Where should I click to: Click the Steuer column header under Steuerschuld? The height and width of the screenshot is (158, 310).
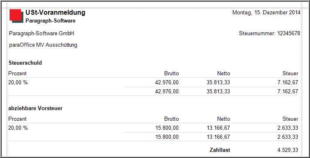pyautogui.click(x=290, y=74)
